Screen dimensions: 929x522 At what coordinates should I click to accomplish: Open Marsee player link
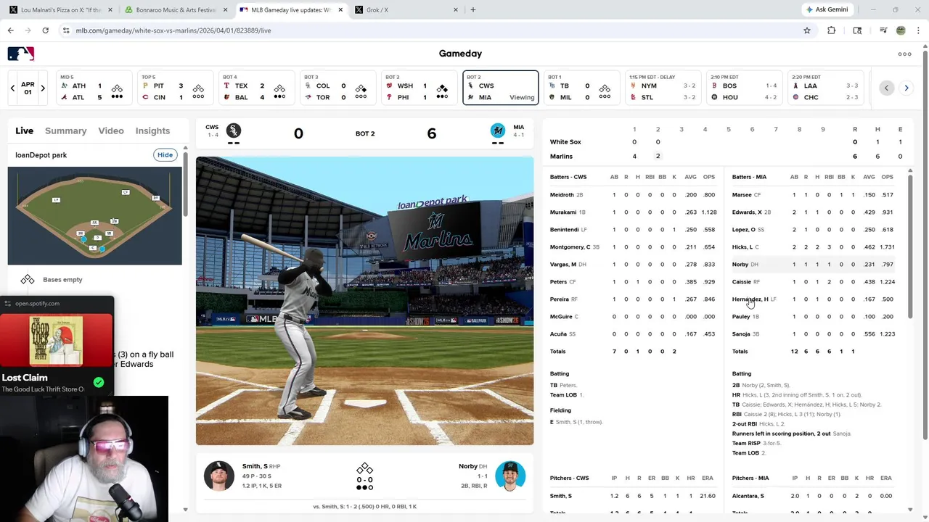742,195
